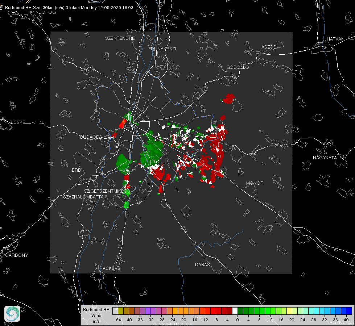Screen dimensions: 355x326
Task: Click the GÖDÖLLŐ map label
Action: [238, 67]
